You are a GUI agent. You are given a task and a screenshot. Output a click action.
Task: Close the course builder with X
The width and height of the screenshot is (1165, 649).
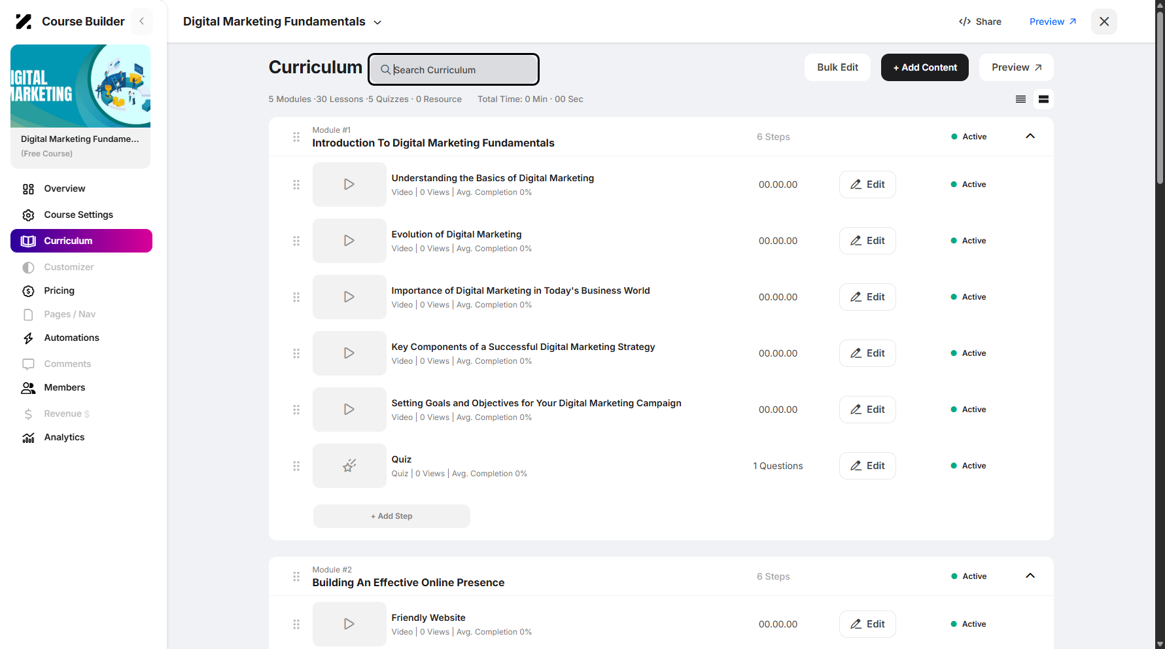[x=1104, y=22]
